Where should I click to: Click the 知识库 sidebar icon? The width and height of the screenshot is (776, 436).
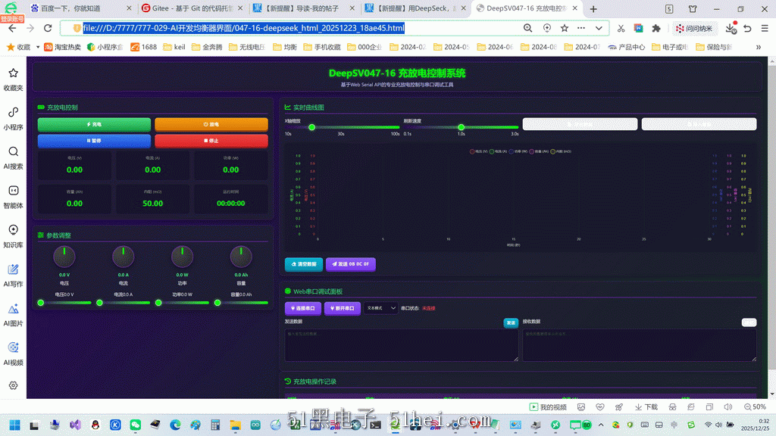[x=14, y=236]
